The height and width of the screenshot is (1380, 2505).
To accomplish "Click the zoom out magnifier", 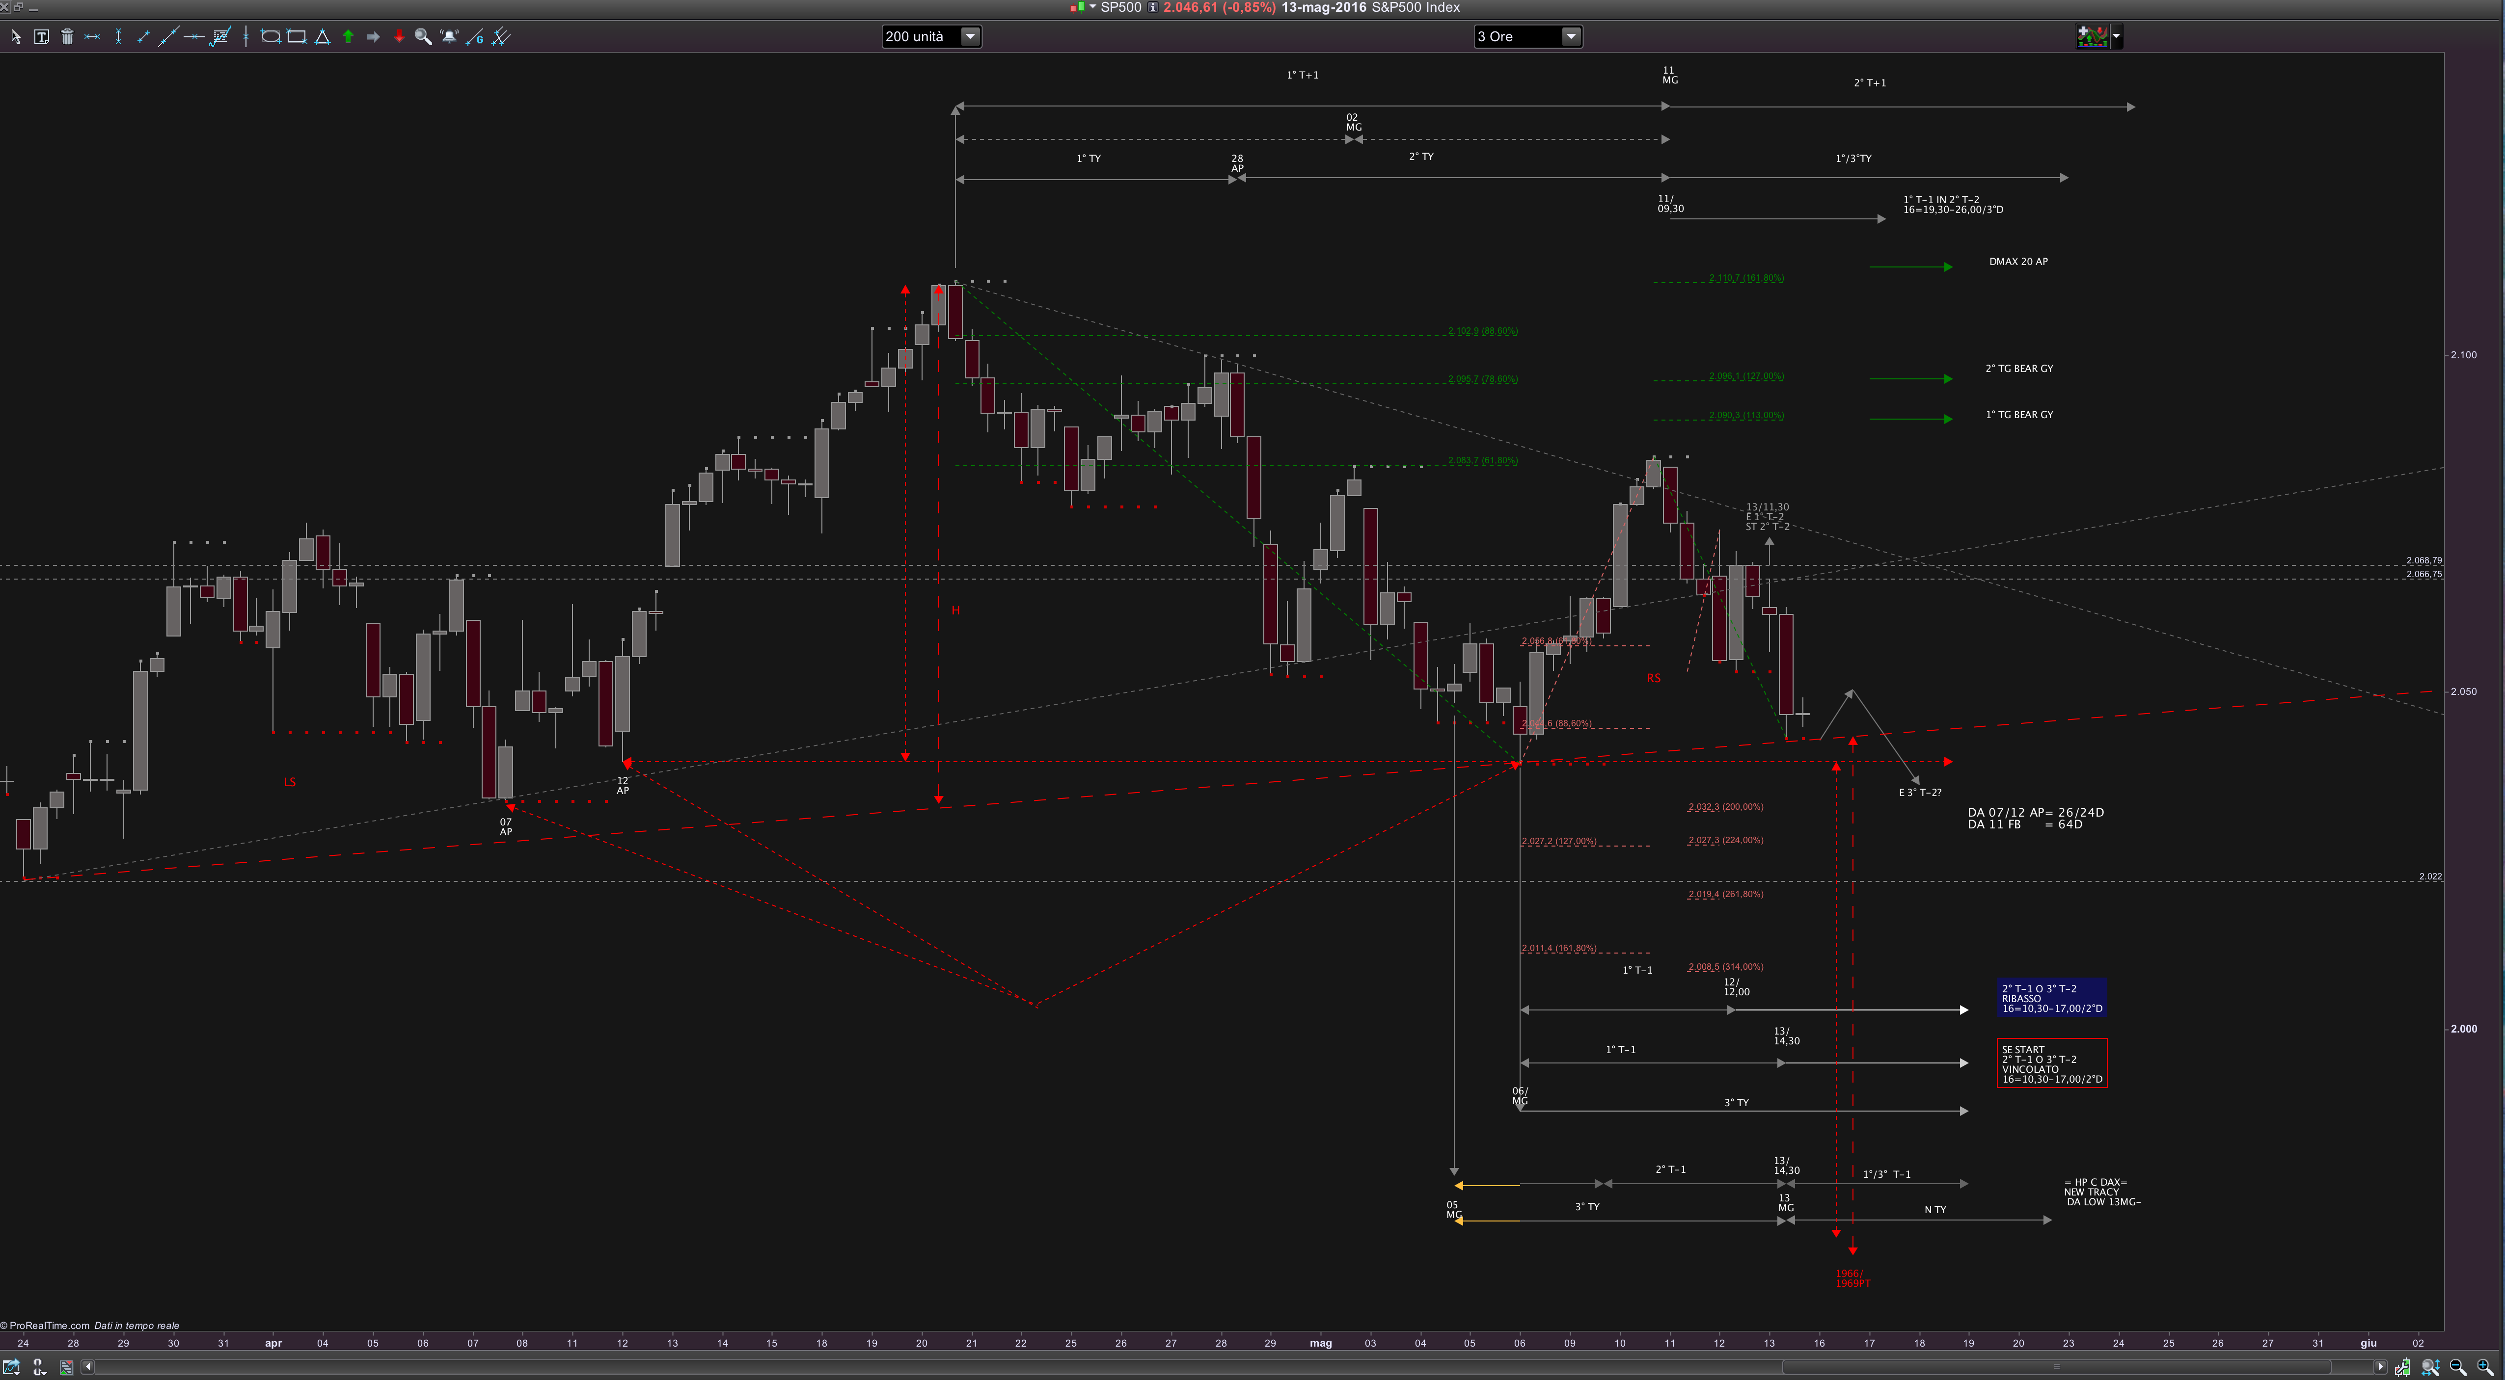I will click(2457, 1367).
